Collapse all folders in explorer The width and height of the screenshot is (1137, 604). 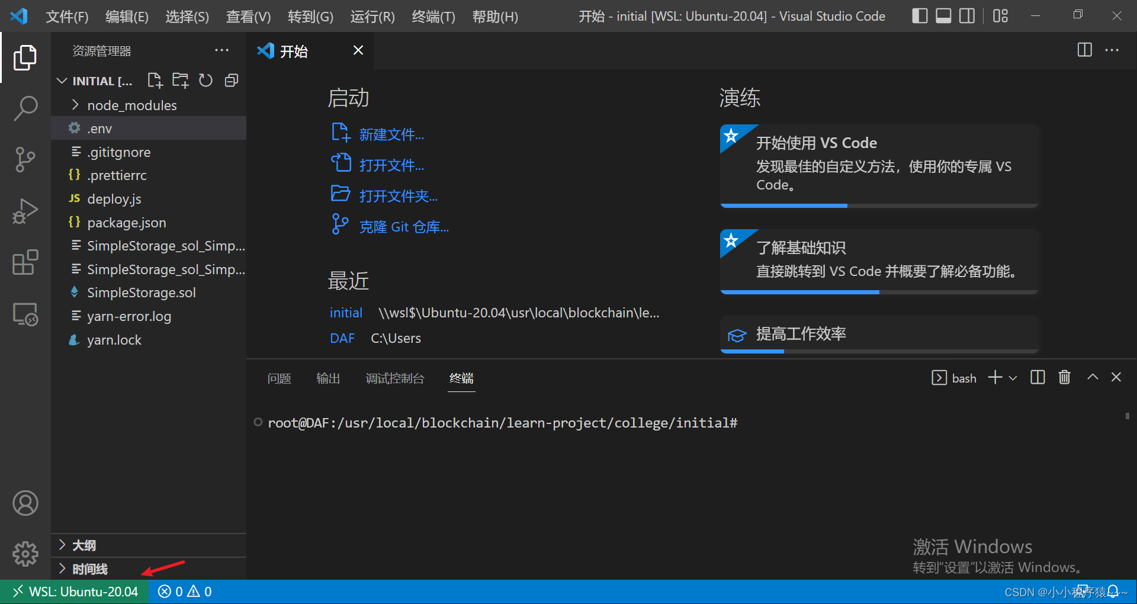point(232,81)
